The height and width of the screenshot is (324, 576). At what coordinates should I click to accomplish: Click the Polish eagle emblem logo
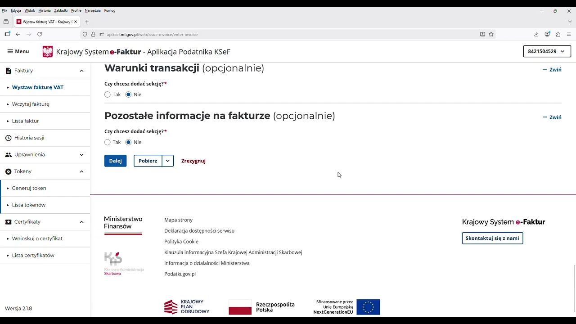(x=48, y=52)
